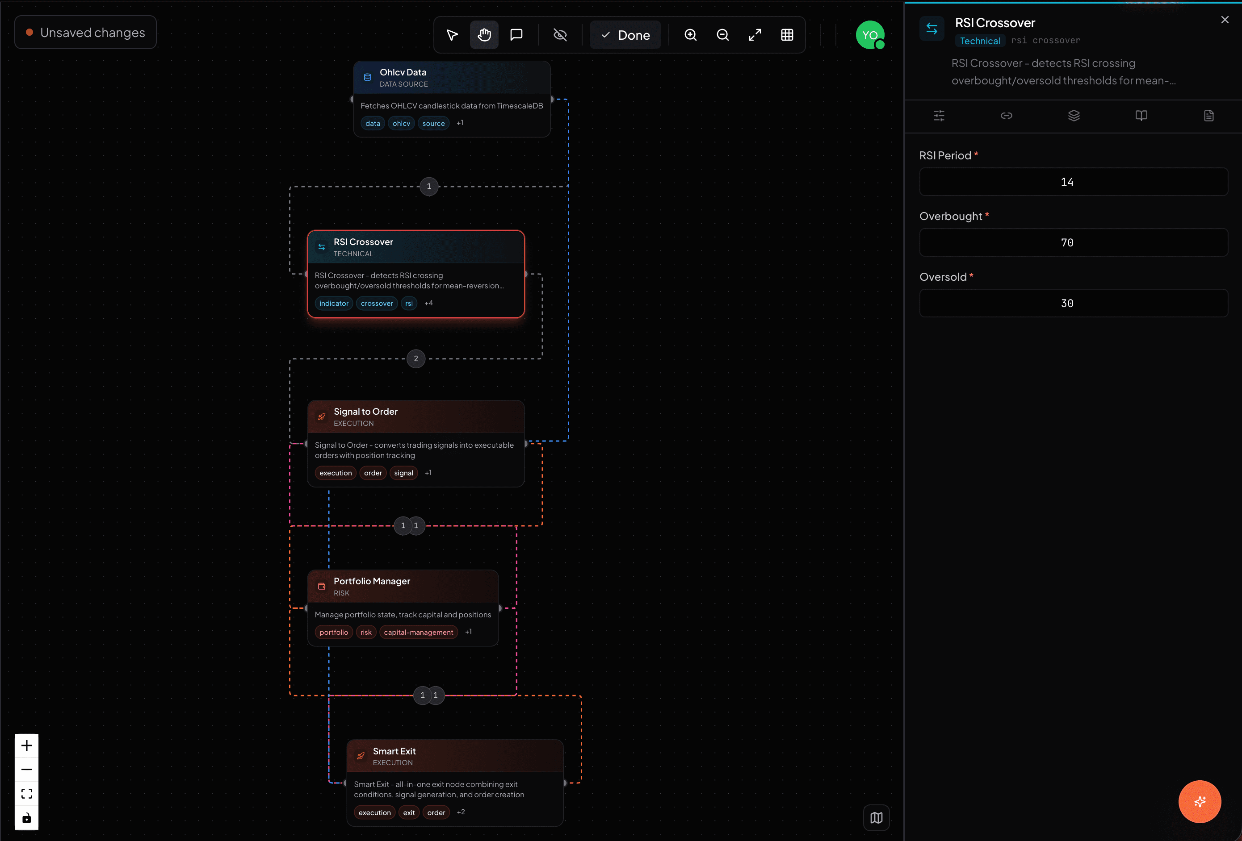Screen dimensions: 1242x841
Task: Zoom in on the canvas
Action: click(x=690, y=35)
